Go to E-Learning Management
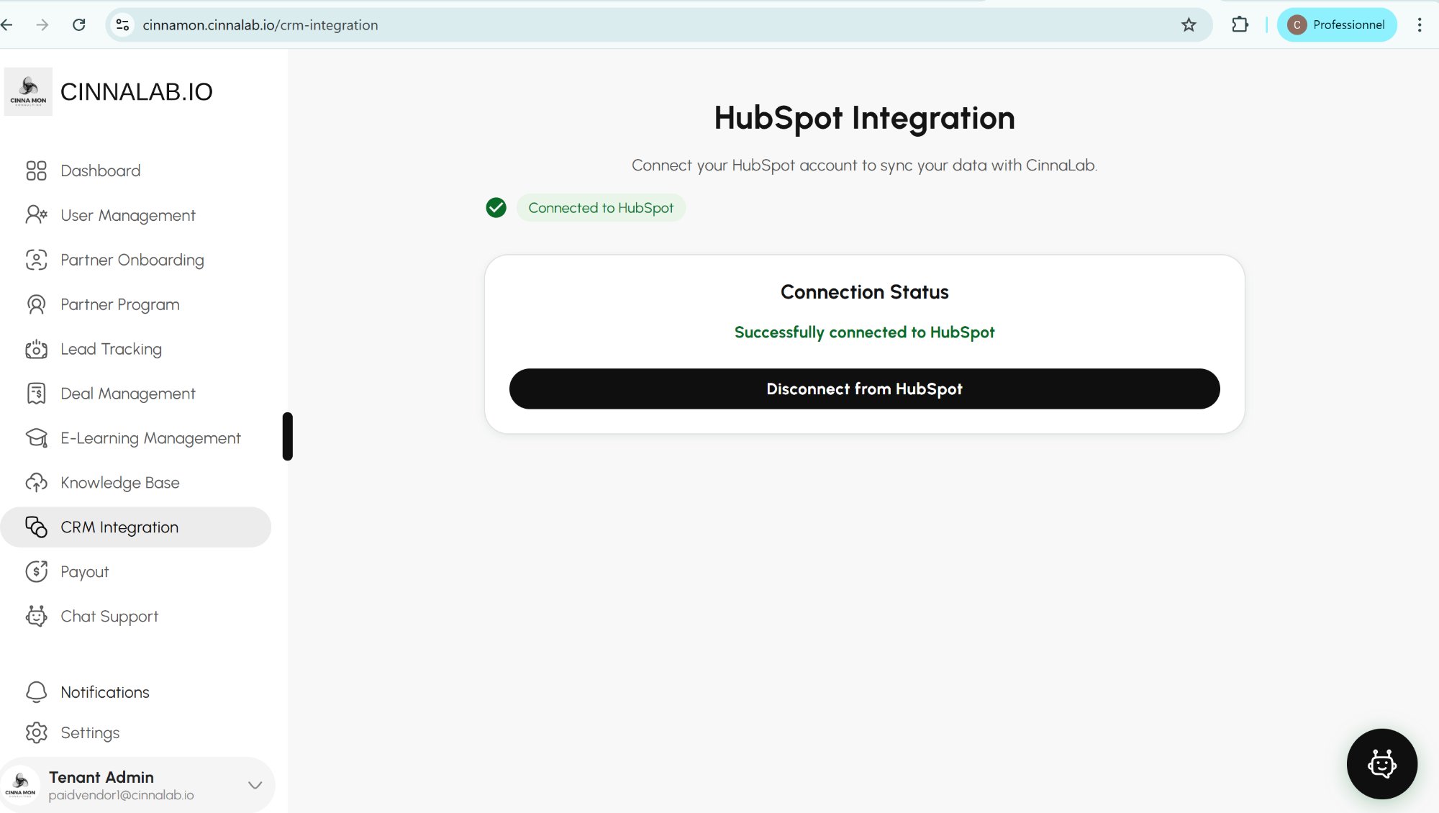Screen dimensions: 1439x813 pyautogui.click(x=151, y=438)
